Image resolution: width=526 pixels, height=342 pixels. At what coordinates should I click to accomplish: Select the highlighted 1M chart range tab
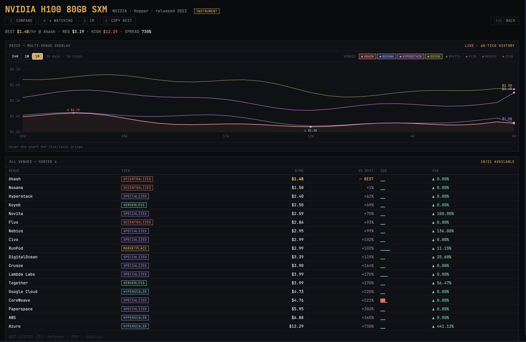(x=37, y=56)
